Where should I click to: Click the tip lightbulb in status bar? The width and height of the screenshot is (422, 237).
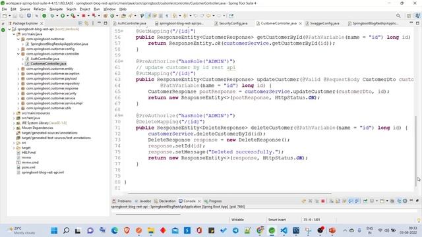(x=419, y=220)
